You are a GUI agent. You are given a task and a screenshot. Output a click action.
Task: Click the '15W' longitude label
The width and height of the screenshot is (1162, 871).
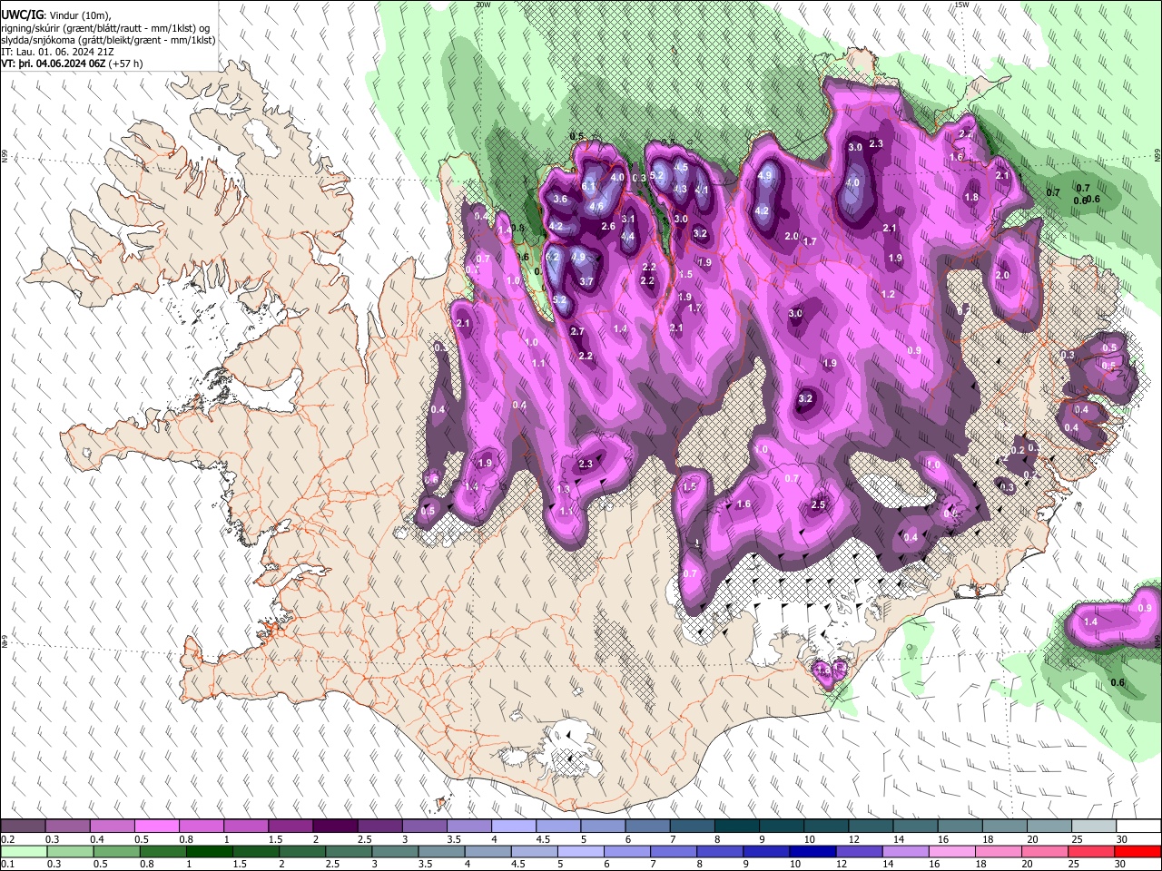point(962,5)
